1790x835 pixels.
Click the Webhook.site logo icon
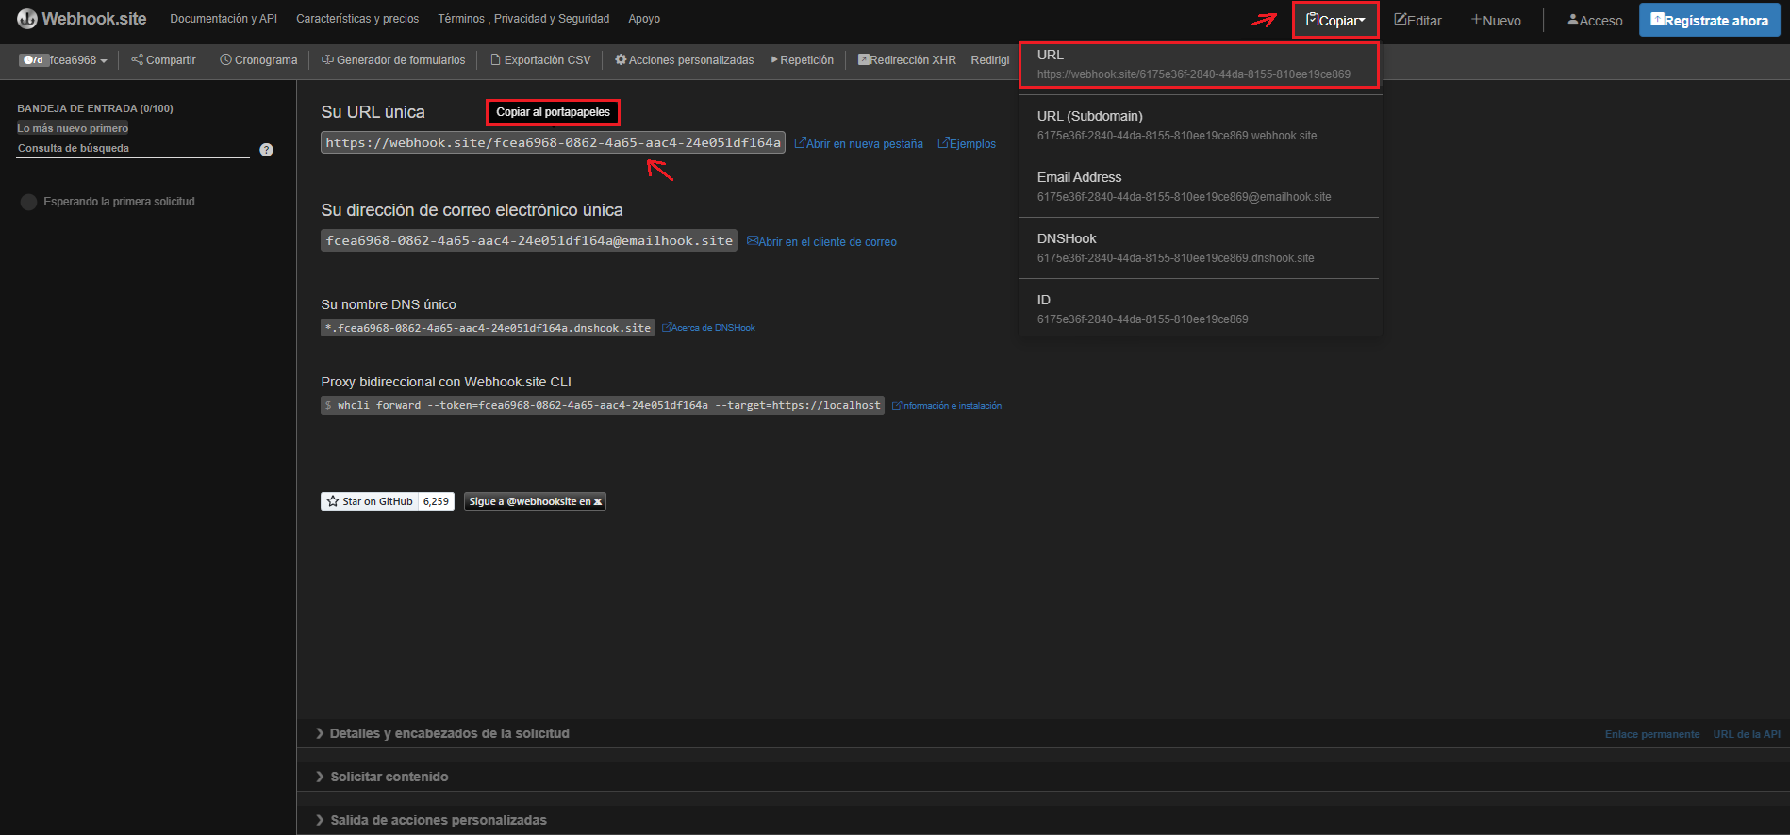(x=27, y=19)
